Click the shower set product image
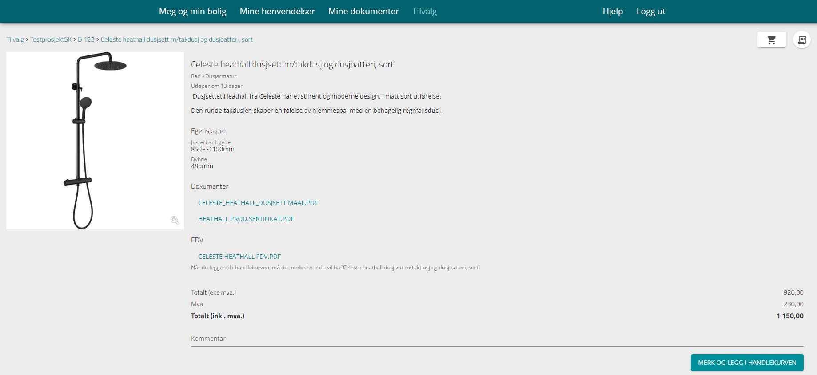817x375 pixels. (95, 141)
